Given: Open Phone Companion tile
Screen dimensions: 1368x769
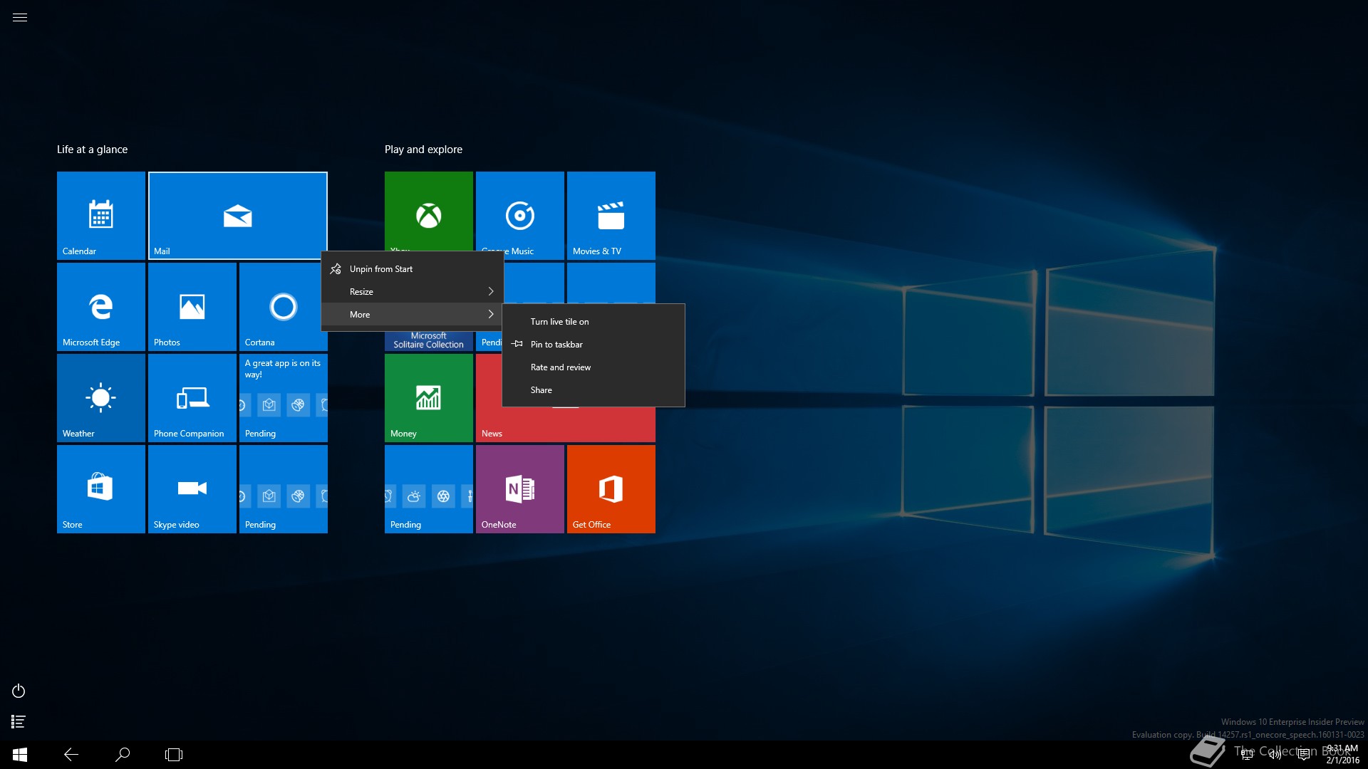Looking at the screenshot, I should tap(192, 398).
